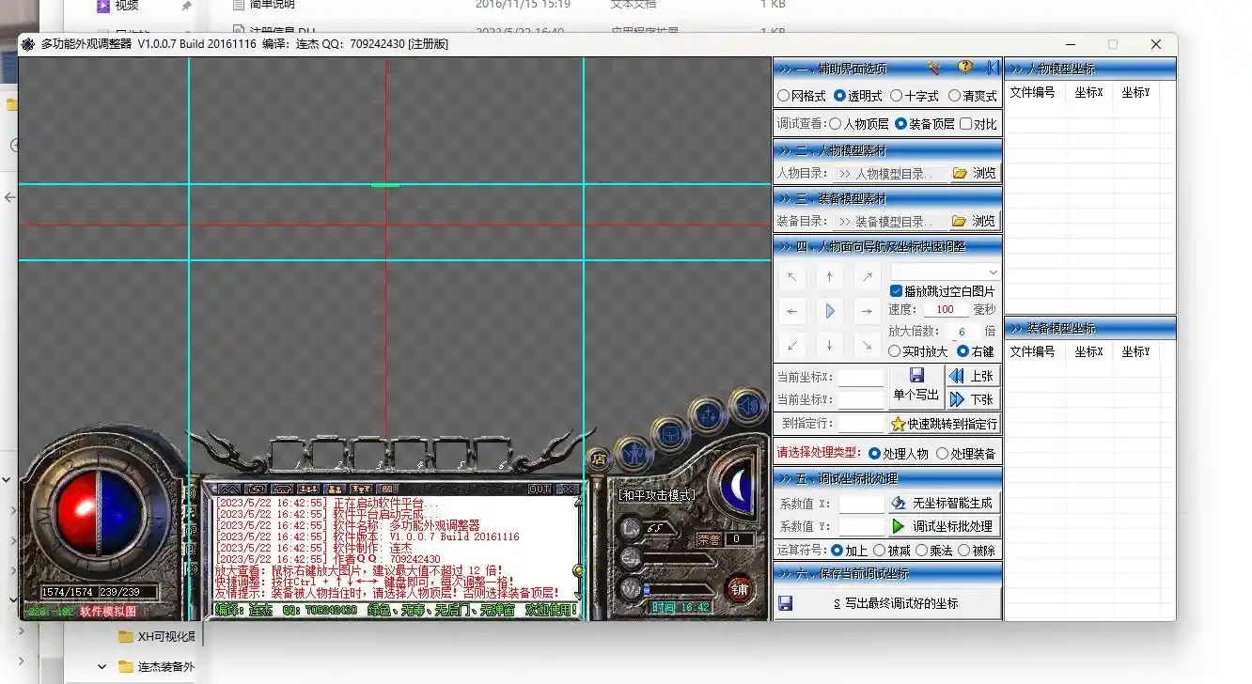Turn character facing left with the arrow

[792, 311]
